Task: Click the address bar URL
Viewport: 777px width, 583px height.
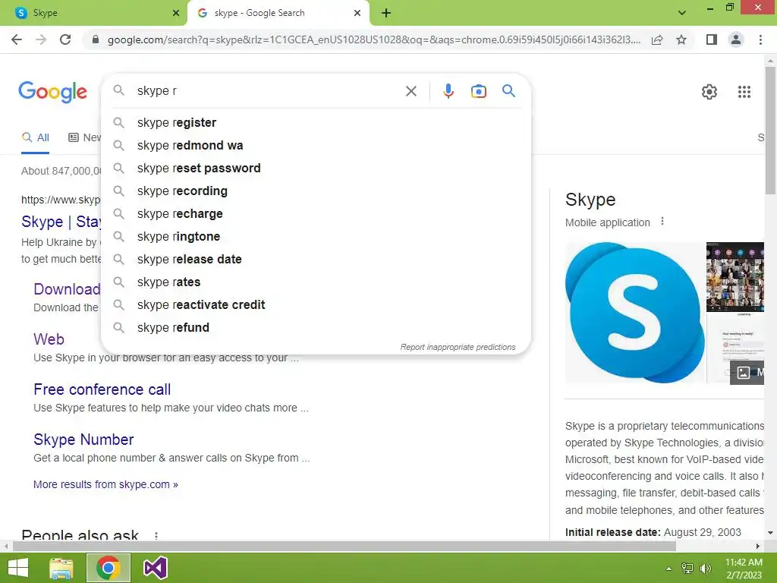Action: click(373, 39)
